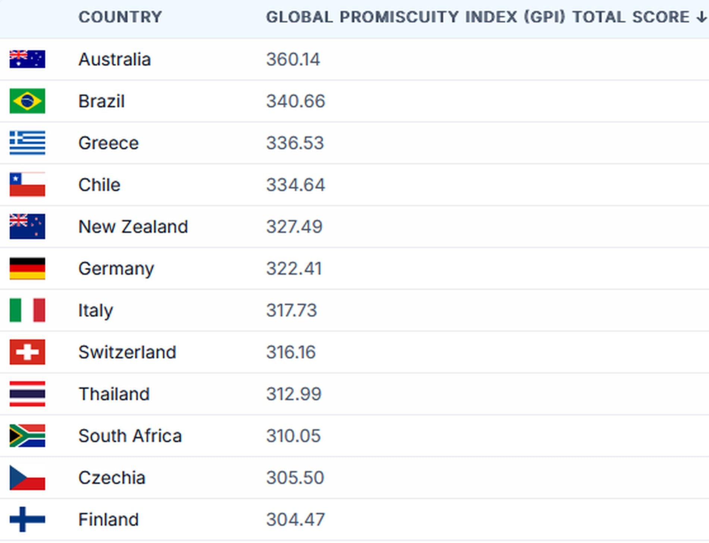
Task: Click the Thailand score 312.99
Action: 294,394
